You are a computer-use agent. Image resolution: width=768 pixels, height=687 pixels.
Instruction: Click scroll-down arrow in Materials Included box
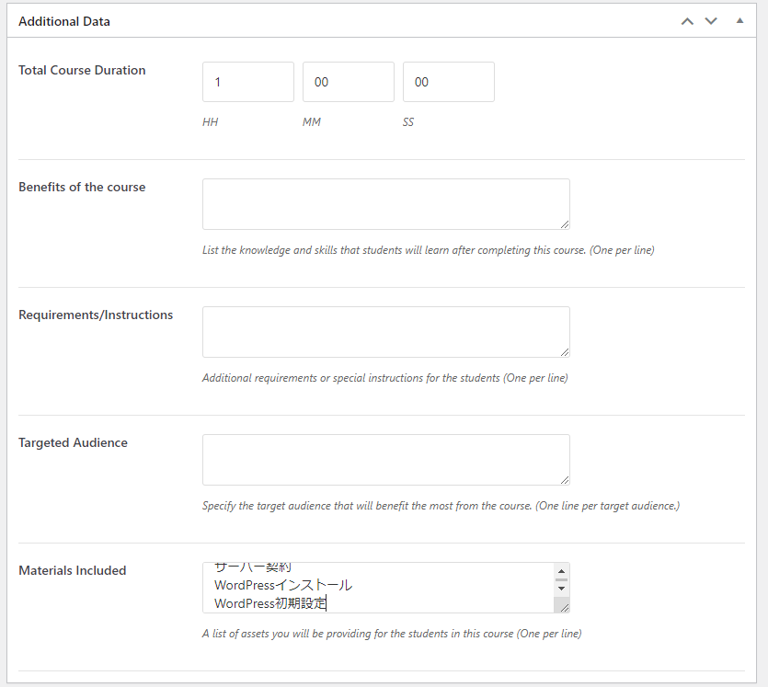point(561,589)
